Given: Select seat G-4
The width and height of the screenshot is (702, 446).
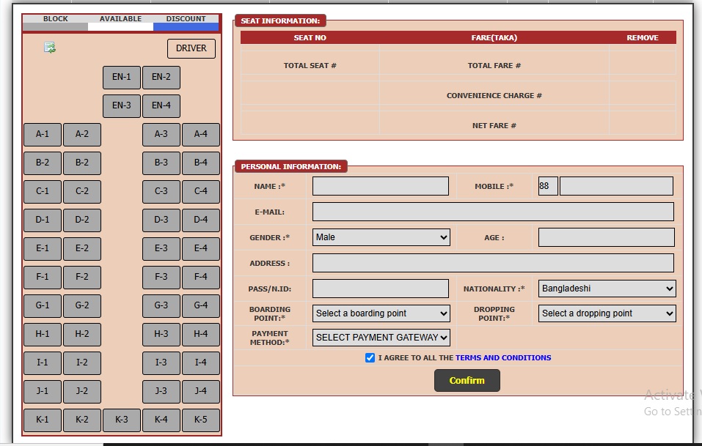Looking at the screenshot, I should (x=201, y=306).
